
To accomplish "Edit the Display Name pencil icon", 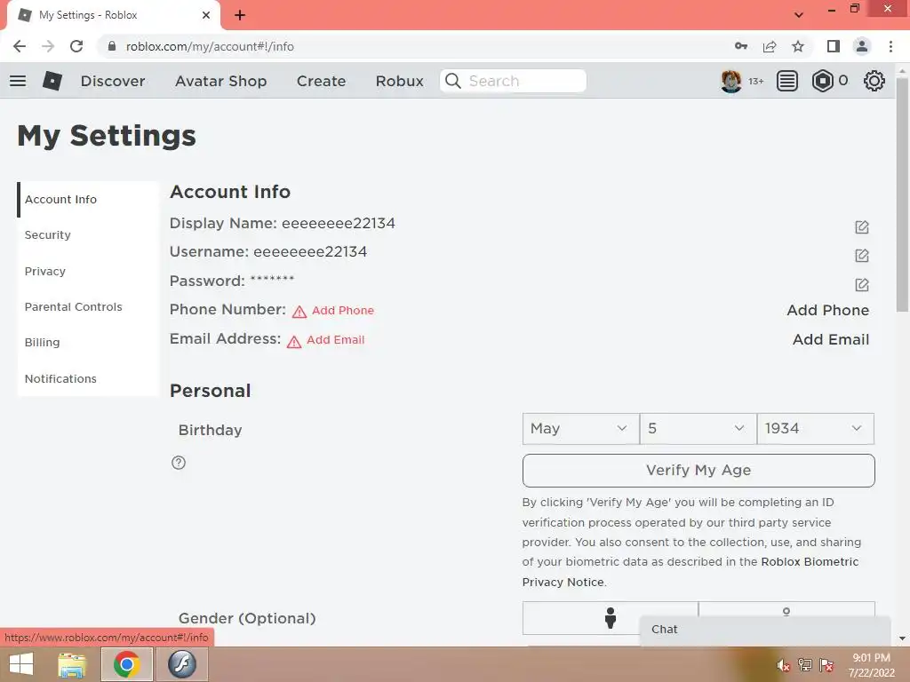I will pos(862,226).
